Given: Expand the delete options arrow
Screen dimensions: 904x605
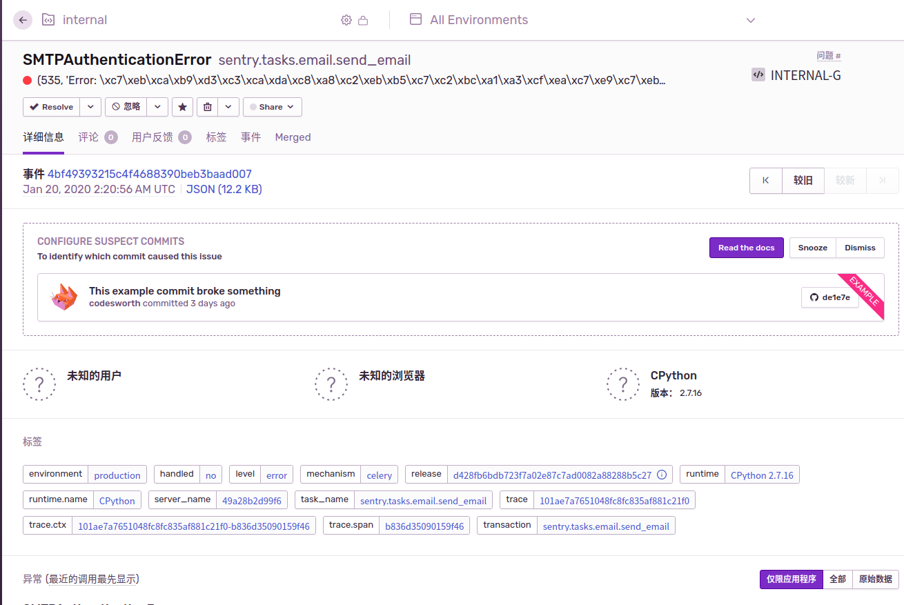Looking at the screenshot, I should coord(229,107).
